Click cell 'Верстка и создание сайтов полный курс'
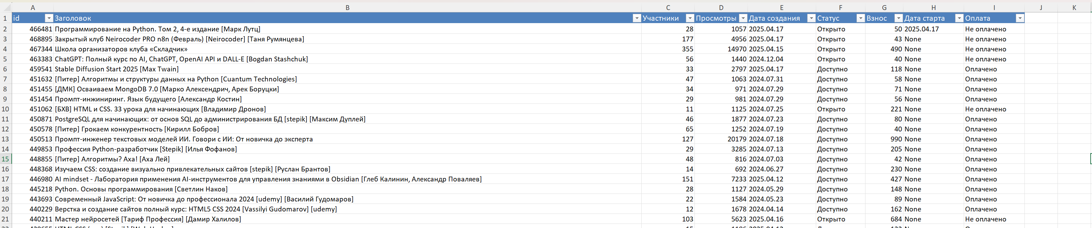This screenshot has height=228, width=1092. coord(347,209)
